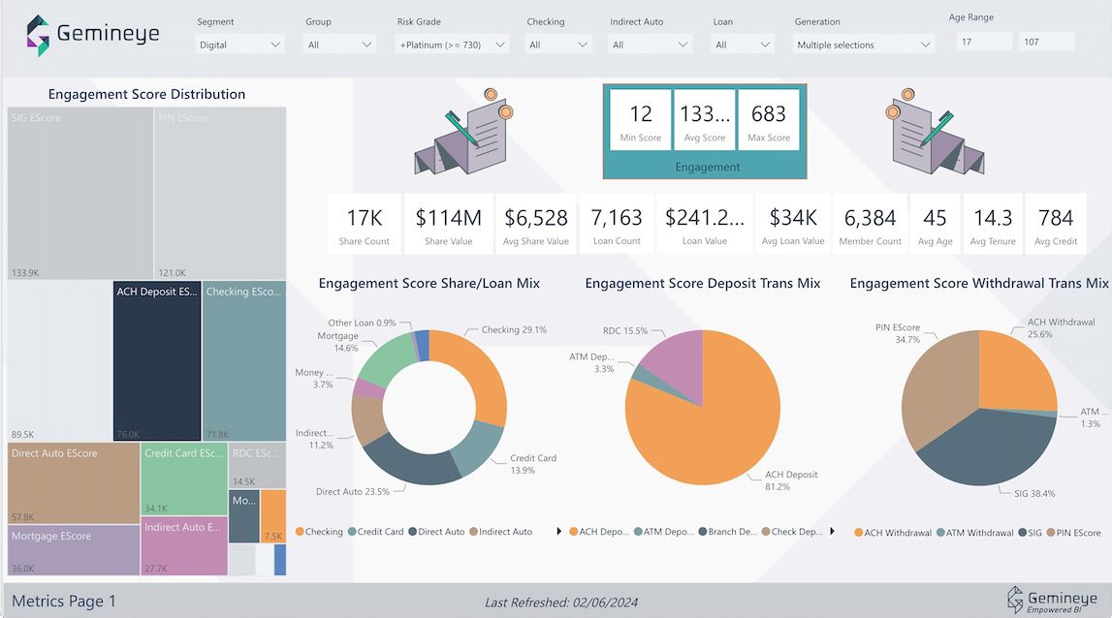Screen dimensions: 1112x618
Task: Expand the Generation multiple selections dropdown
Action: tap(862, 43)
